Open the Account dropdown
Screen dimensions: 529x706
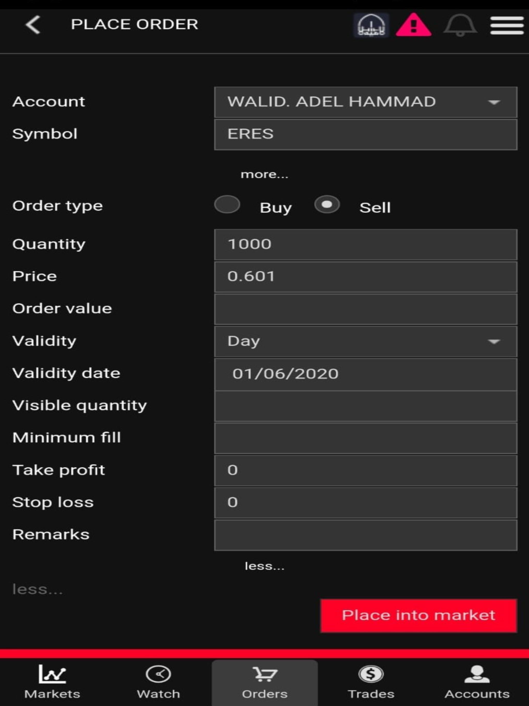pyautogui.click(x=366, y=102)
